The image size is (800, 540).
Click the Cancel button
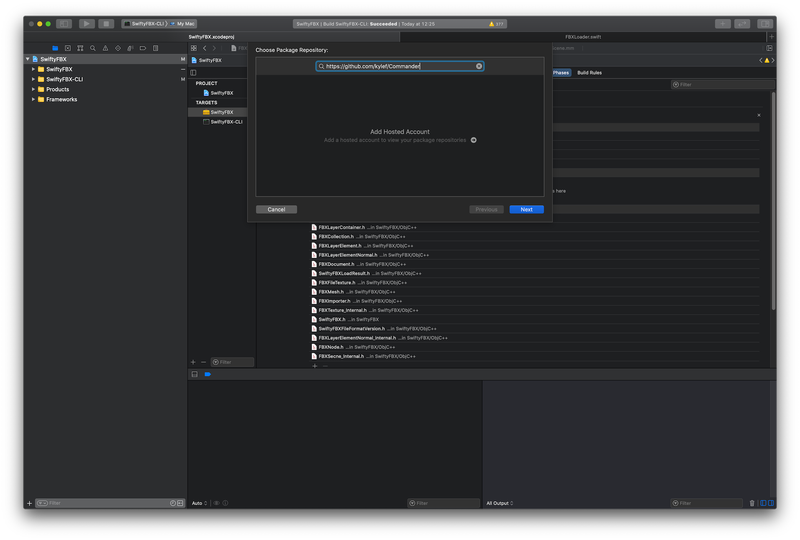pos(276,209)
